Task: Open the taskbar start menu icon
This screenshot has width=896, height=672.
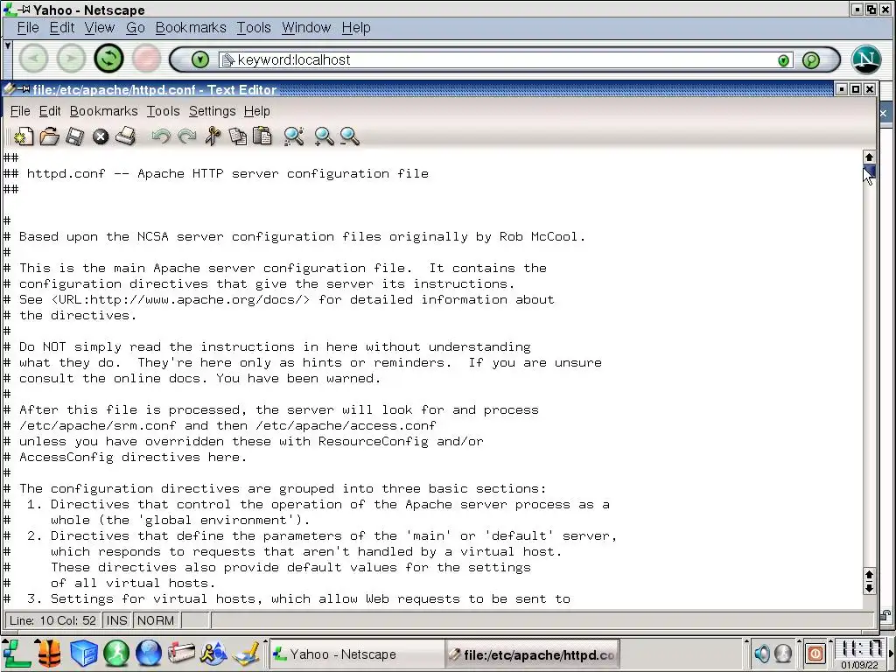Action: [16, 653]
